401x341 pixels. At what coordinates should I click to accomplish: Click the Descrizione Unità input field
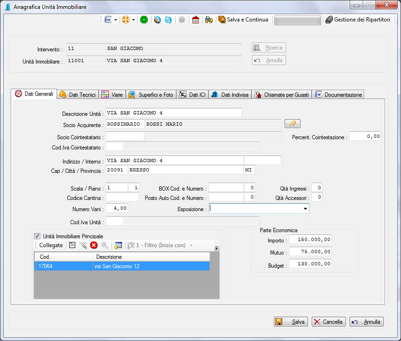pos(174,113)
